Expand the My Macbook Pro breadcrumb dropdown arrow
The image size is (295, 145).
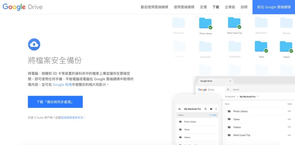coord(258,97)
